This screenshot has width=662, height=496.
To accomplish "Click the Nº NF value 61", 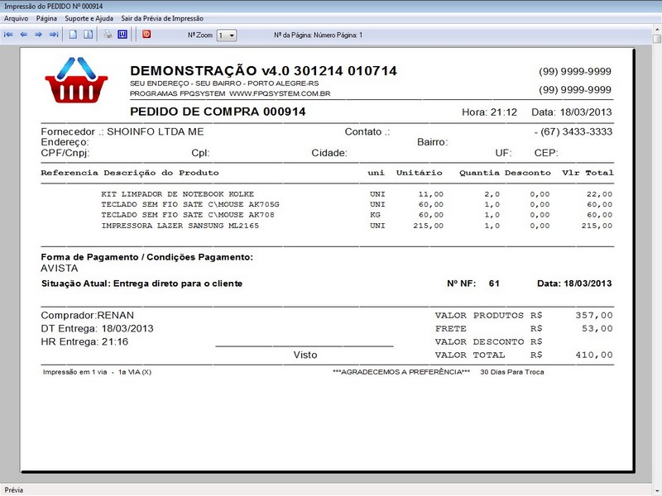I will (x=494, y=284).
